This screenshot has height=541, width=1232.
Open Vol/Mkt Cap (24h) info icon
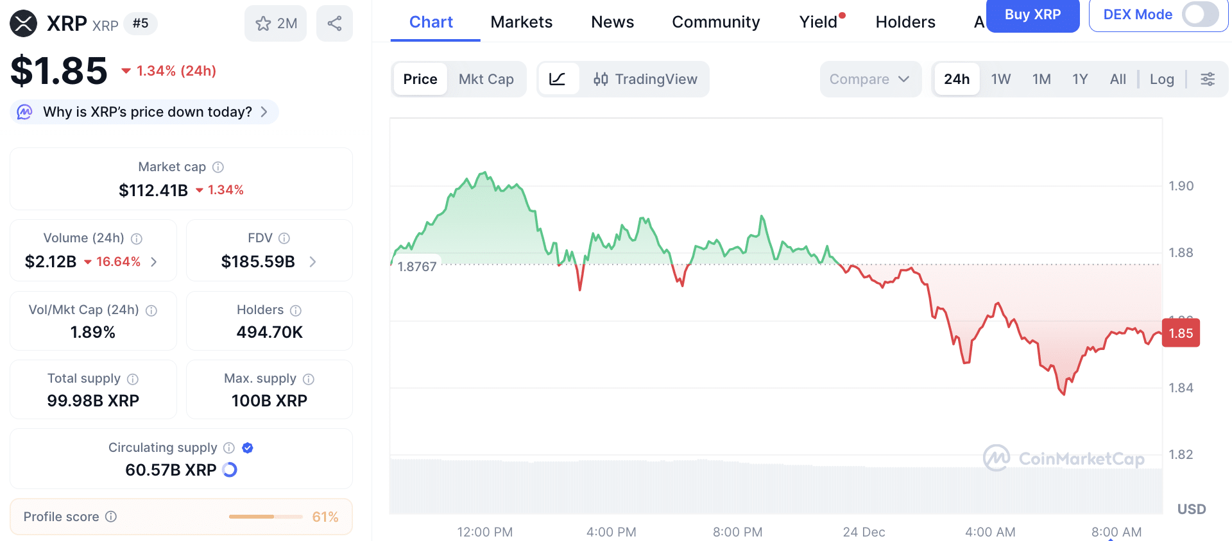pos(151,311)
